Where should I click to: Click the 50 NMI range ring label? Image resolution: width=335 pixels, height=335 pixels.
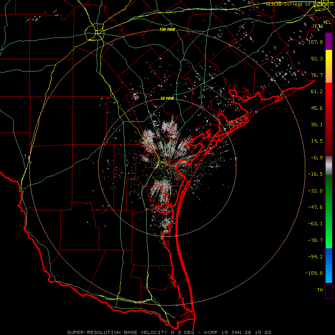point(167,99)
